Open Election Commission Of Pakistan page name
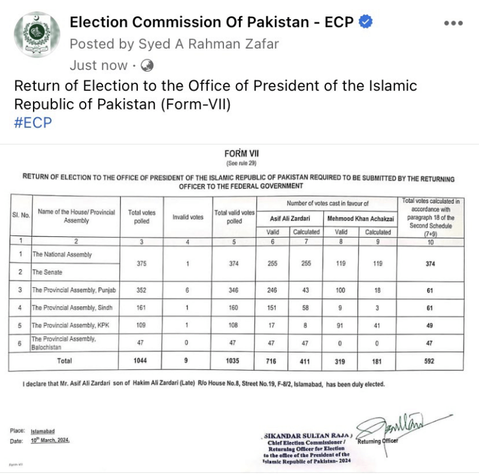The width and height of the screenshot is (479, 474). 211,22
